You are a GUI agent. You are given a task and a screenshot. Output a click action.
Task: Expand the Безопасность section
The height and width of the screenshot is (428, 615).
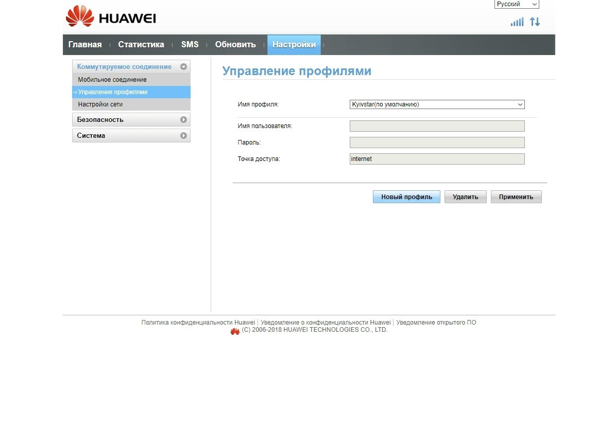(183, 120)
